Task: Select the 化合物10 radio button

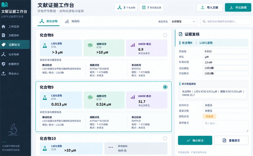Action: point(165,138)
